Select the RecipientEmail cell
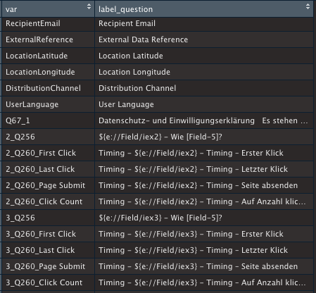This screenshot has width=316, height=293. tap(49, 23)
